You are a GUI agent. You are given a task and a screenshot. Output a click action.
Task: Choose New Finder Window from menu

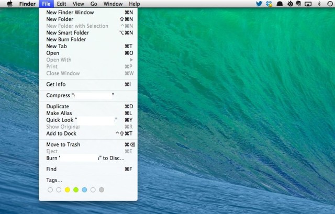(x=70, y=12)
